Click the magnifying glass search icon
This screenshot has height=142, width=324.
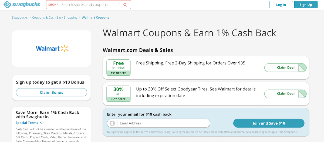pos(125,5)
